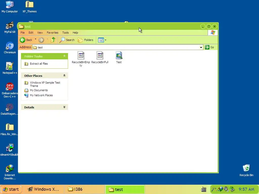Image resolution: width=259 pixels, height=194 pixels.
Task: Collapse the Folder Tasks panel
Action: tap(64, 56)
